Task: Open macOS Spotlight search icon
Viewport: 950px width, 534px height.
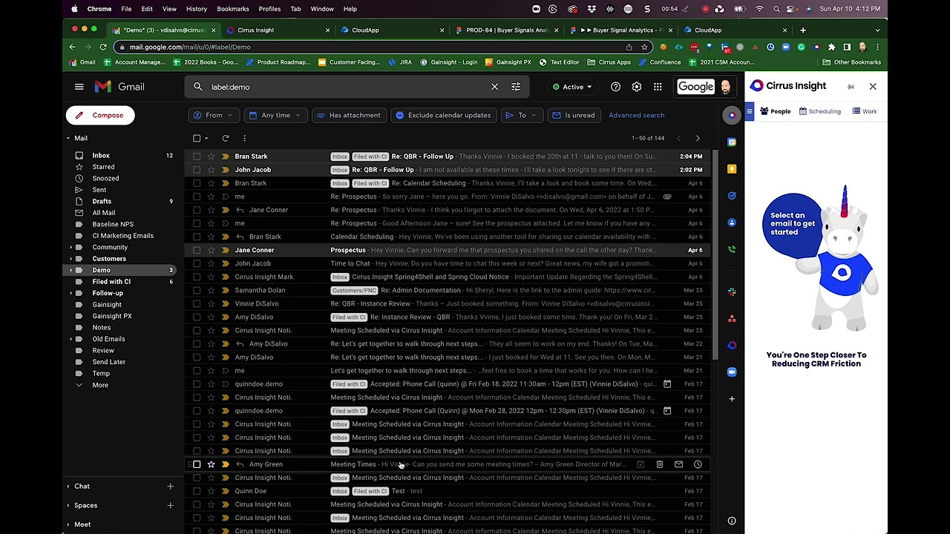Action: (776, 9)
